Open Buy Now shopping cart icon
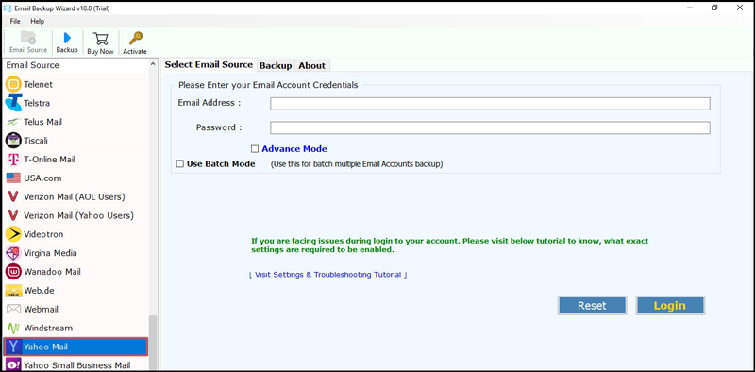This screenshot has height=372, width=755. (x=100, y=39)
